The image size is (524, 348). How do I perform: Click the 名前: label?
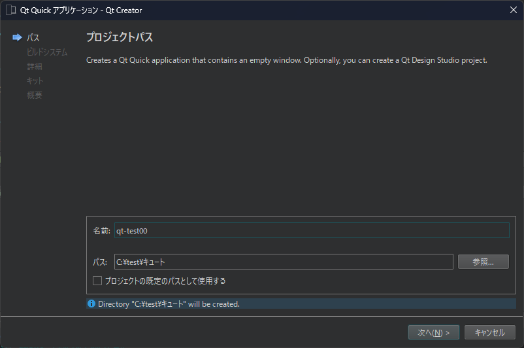(x=101, y=230)
